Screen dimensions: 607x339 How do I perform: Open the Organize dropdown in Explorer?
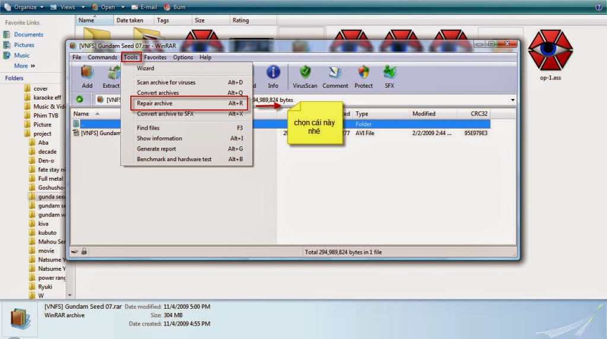tap(24, 7)
